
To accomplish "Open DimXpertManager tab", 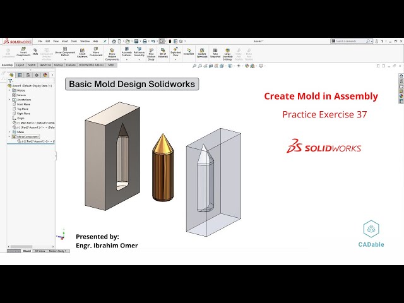I will (x=37, y=75).
